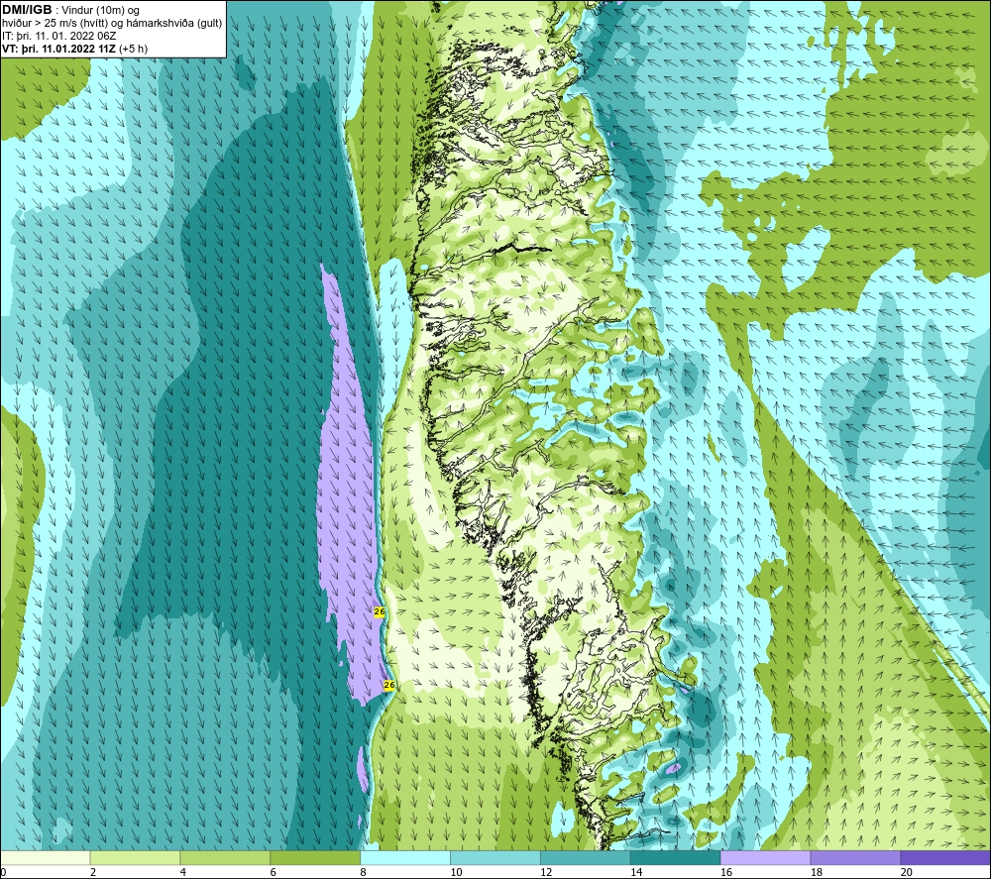
Task: Click the 12–14 m/s medium teal legend swatch
Action: (x=586, y=857)
